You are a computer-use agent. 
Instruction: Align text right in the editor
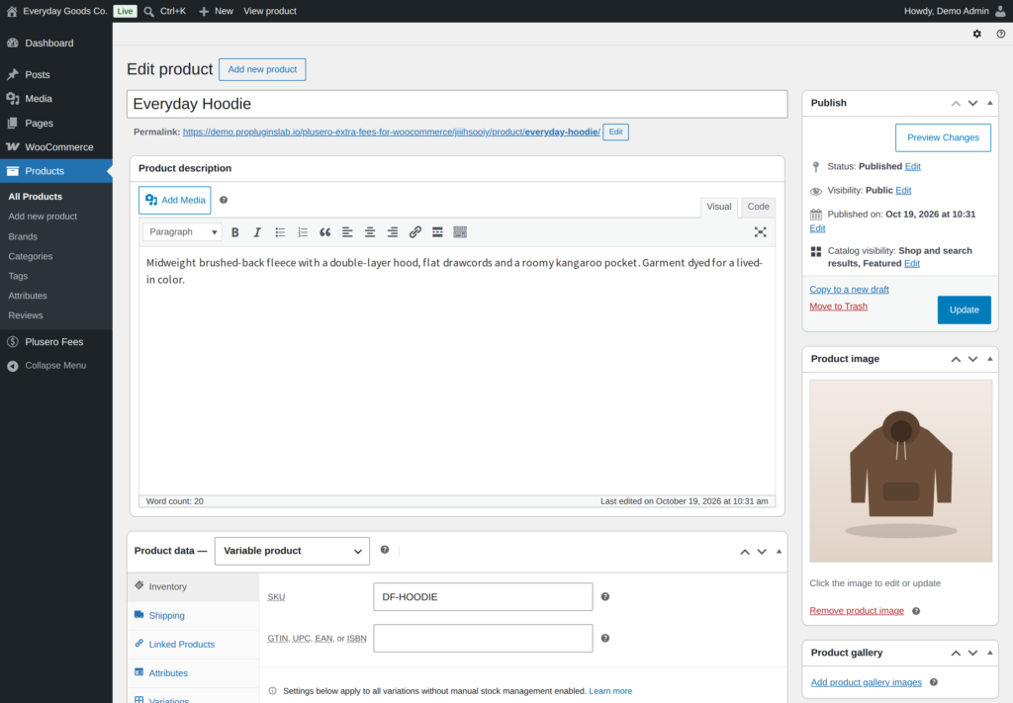pyautogui.click(x=392, y=232)
